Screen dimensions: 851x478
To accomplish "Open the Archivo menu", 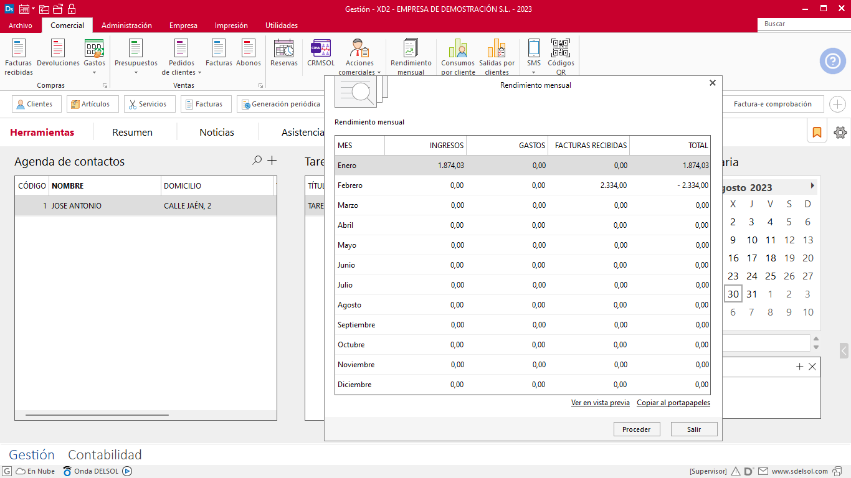I will pos(21,26).
